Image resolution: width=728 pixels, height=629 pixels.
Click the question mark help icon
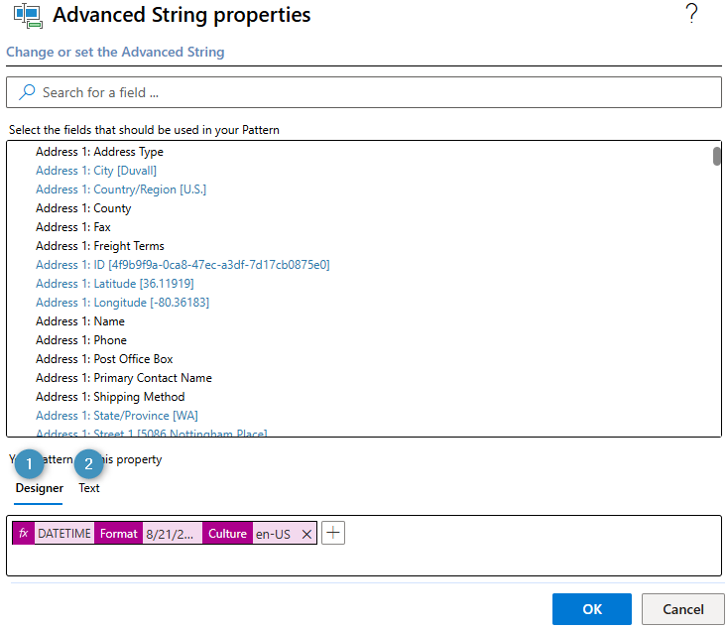692,15
